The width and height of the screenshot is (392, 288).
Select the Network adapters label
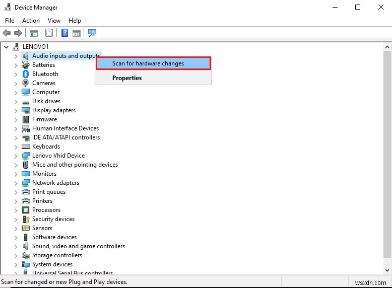click(55, 183)
